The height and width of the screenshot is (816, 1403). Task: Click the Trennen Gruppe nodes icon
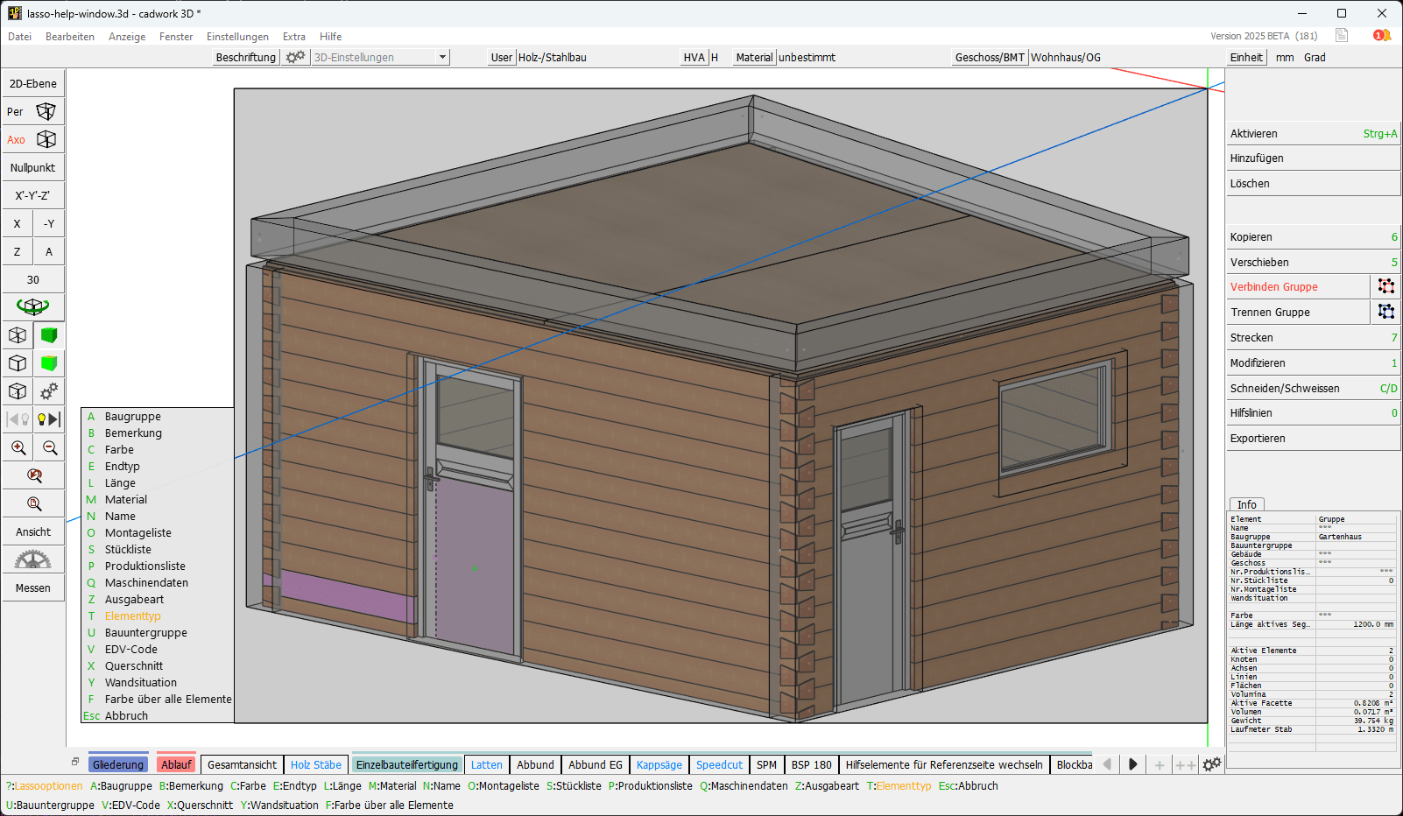point(1385,312)
